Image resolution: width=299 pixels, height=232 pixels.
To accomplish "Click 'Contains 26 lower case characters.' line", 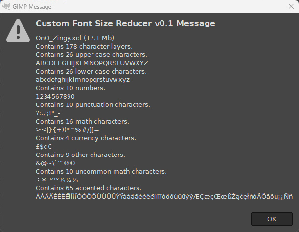I will pyautogui.click(x=91, y=72).
